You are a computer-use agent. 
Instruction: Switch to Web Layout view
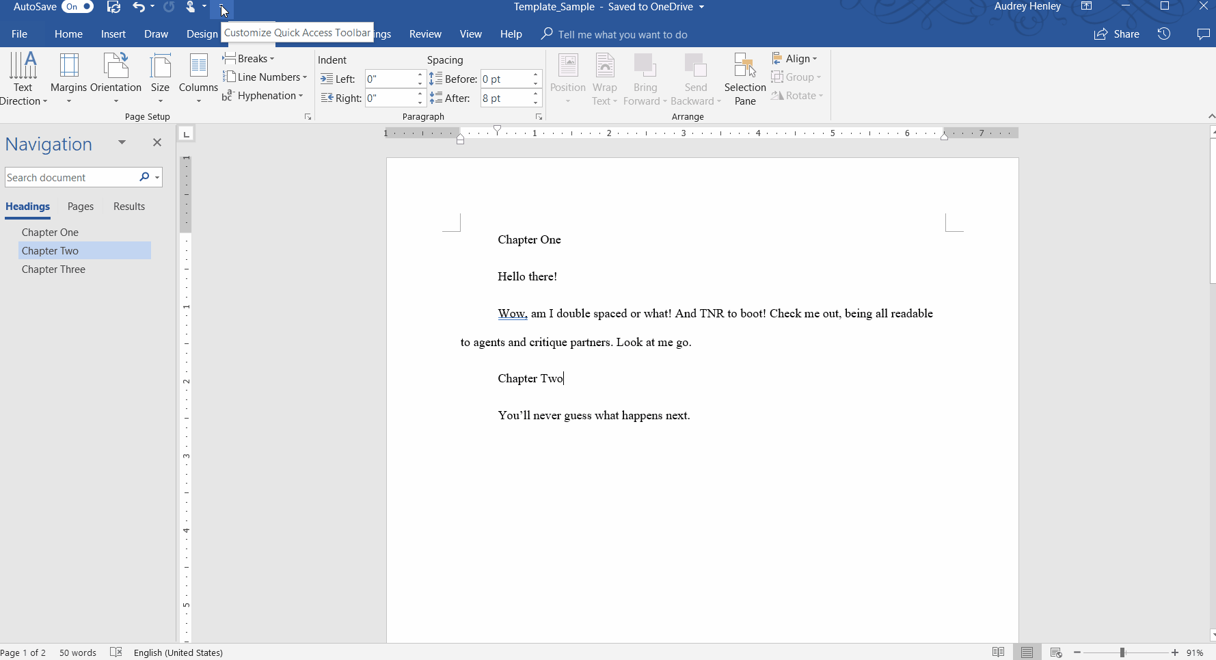(x=1056, y=652)
